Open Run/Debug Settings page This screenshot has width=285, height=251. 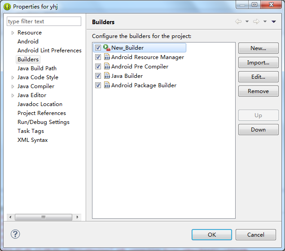[x=44, y=122]
